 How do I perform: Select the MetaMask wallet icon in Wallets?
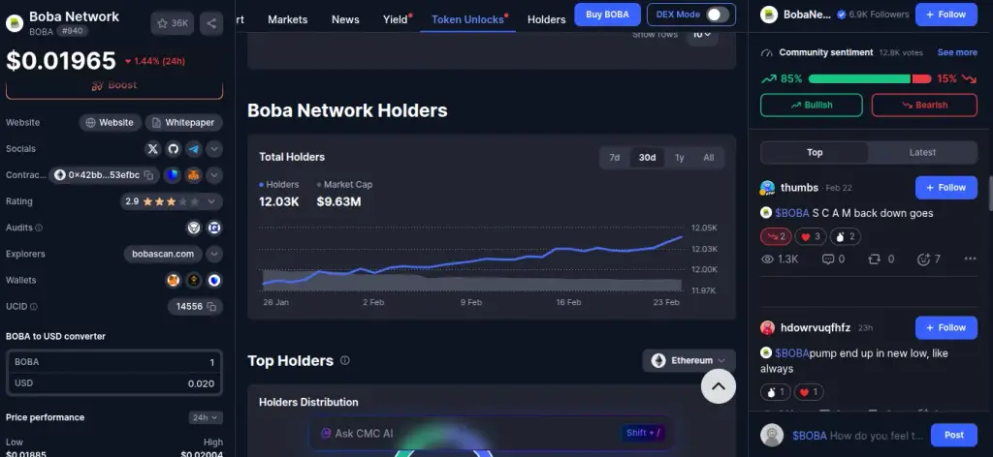pos(174,280)
